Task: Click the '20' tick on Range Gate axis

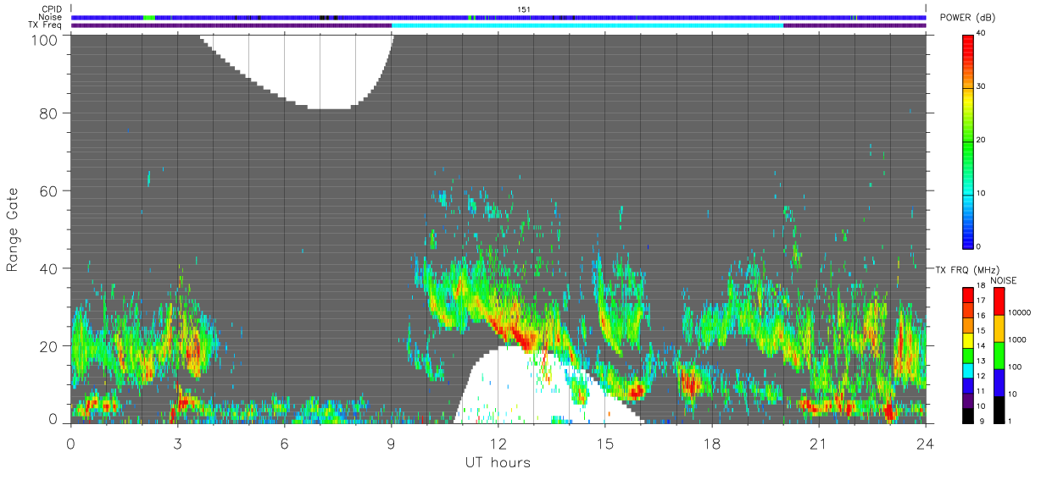Action: pos(48,346)
